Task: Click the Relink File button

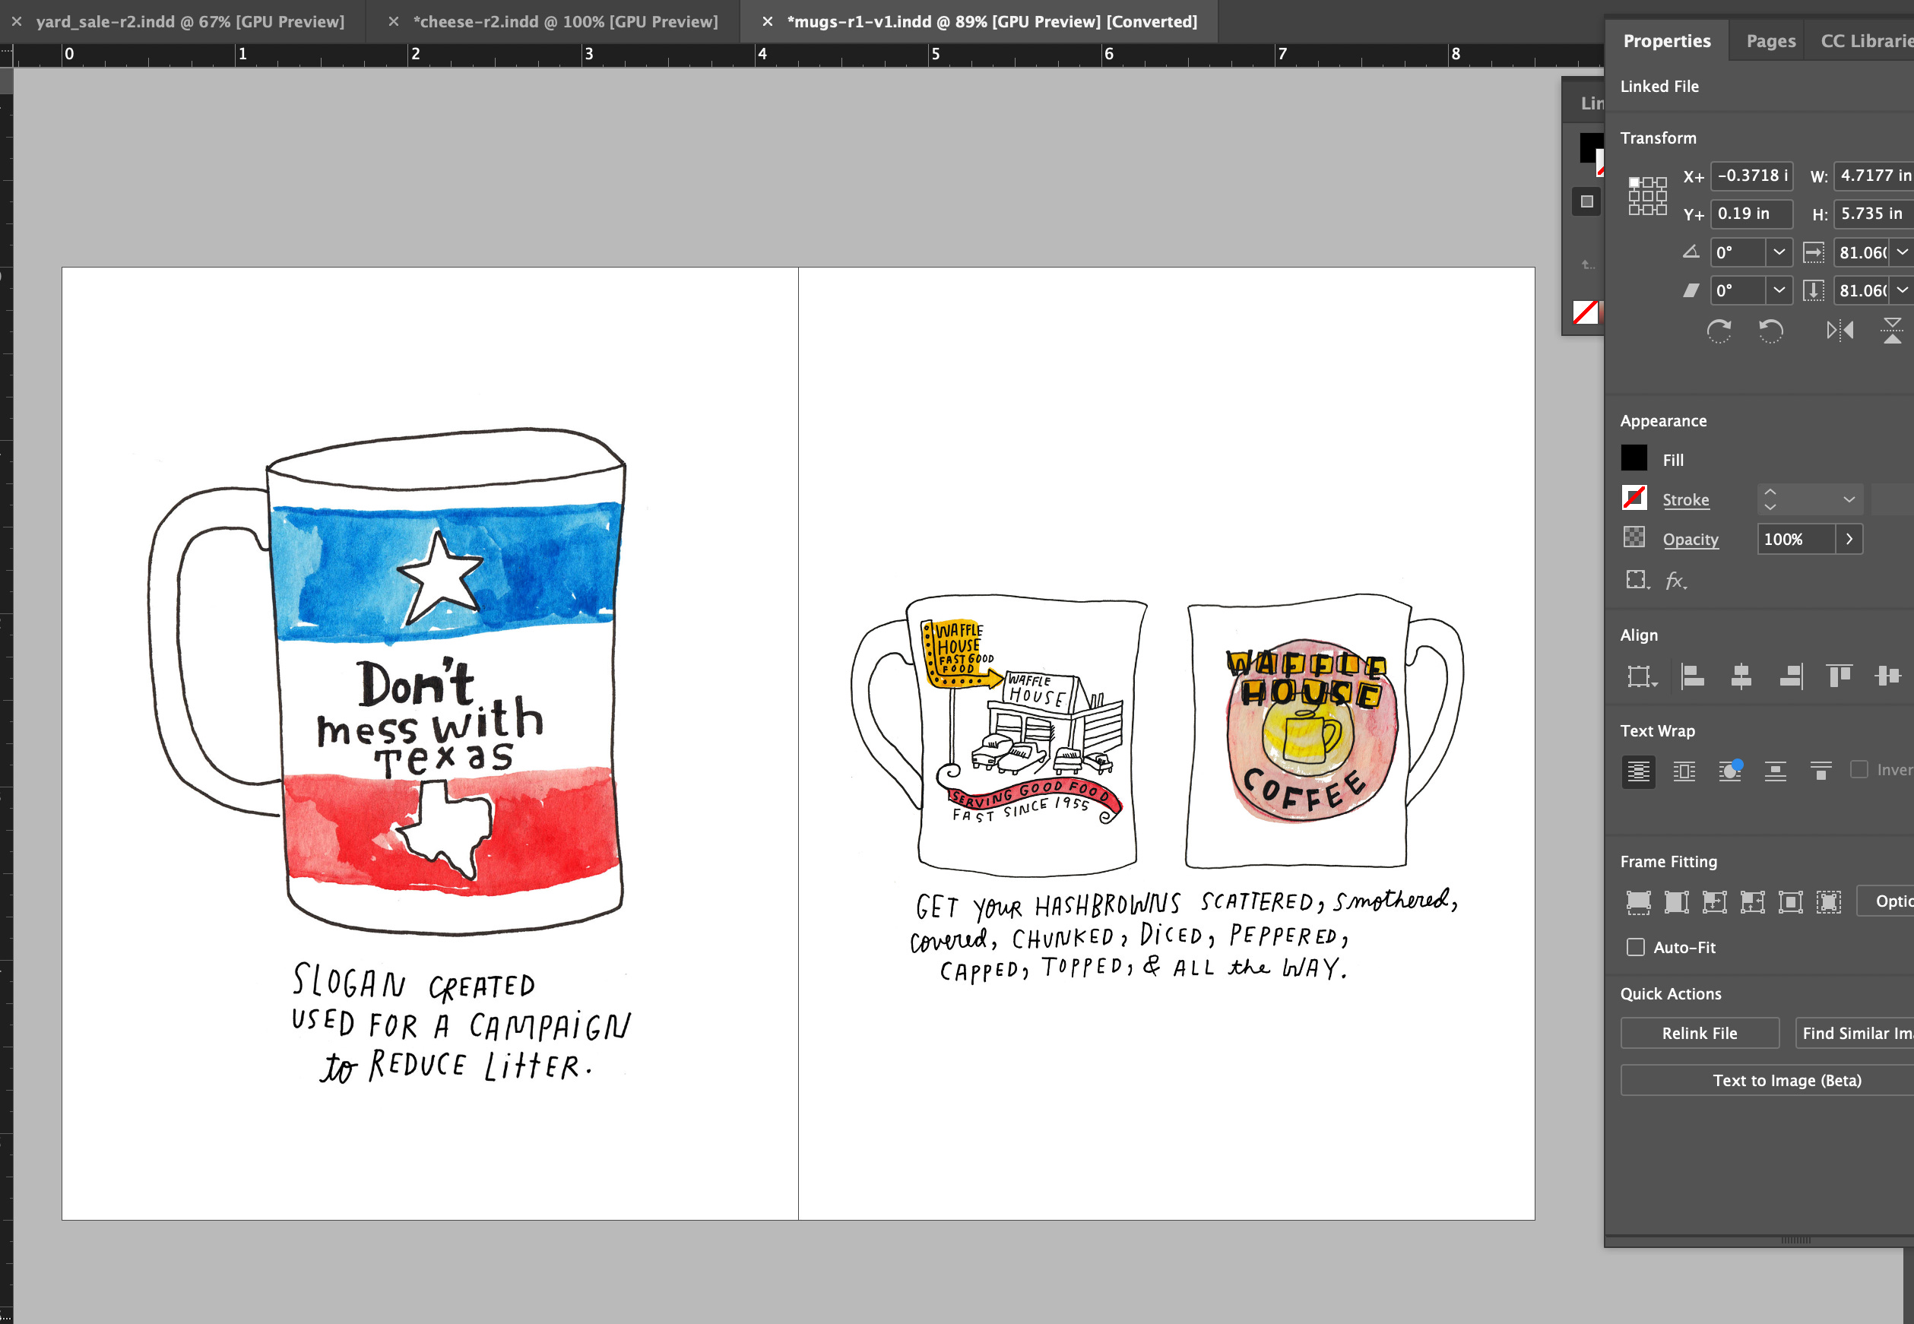Action: (x=1699, y=1033)
